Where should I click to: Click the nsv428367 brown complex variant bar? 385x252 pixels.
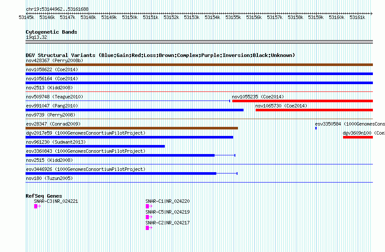[x=199, y=65]
